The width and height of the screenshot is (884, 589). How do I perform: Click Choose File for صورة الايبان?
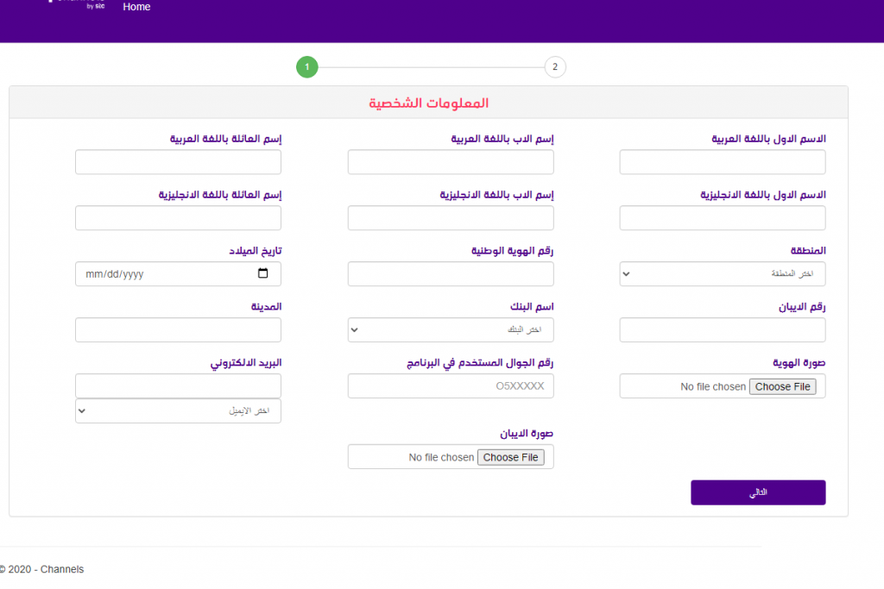point(511,457)
